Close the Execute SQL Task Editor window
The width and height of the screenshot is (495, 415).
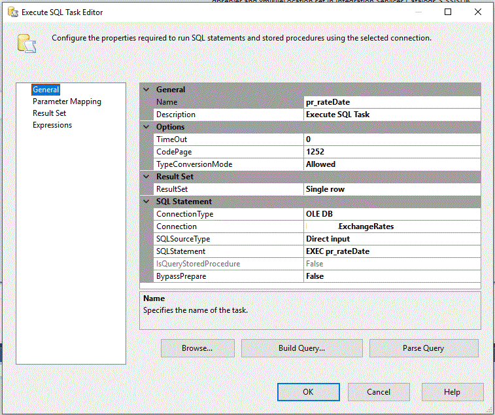(477, 12)
